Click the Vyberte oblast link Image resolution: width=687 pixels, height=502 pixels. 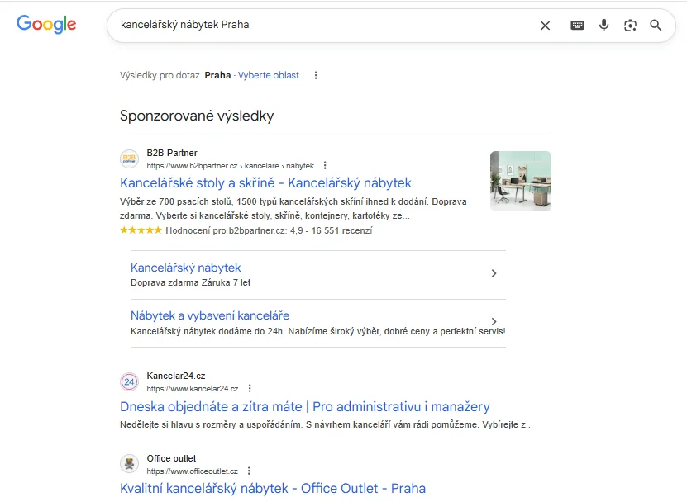coord(269,75)
